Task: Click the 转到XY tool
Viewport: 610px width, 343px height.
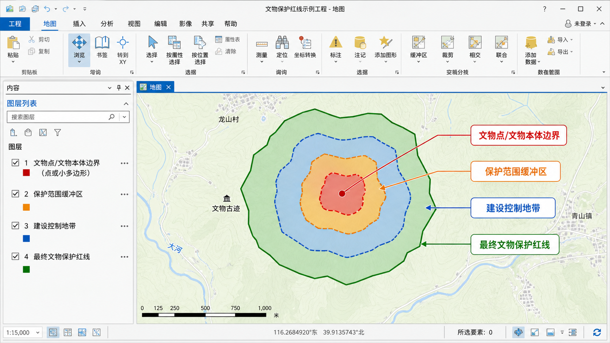Action: tap(123, 50)
